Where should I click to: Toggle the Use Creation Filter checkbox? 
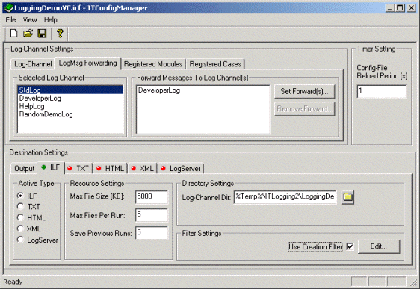tap(350, 246)
